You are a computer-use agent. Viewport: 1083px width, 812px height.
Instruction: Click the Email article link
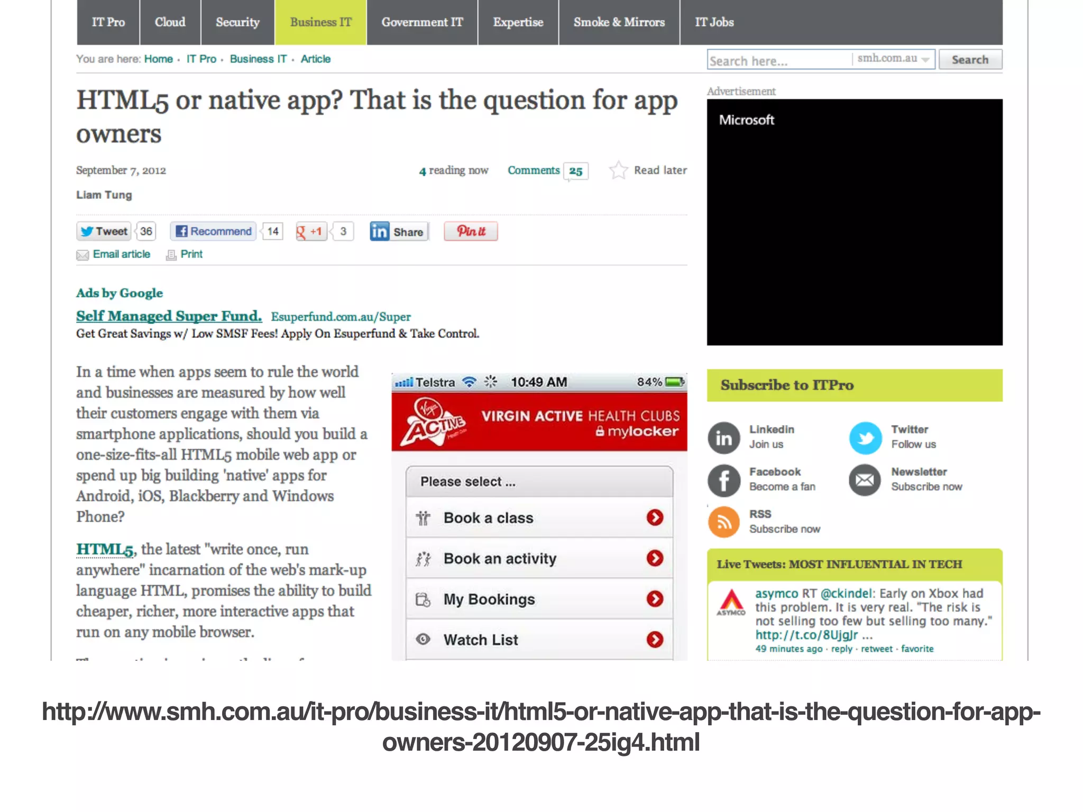coord(121,254)
